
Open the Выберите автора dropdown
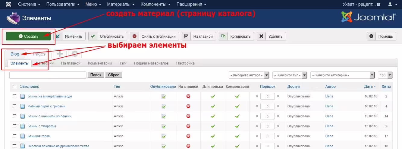(249, 75)
